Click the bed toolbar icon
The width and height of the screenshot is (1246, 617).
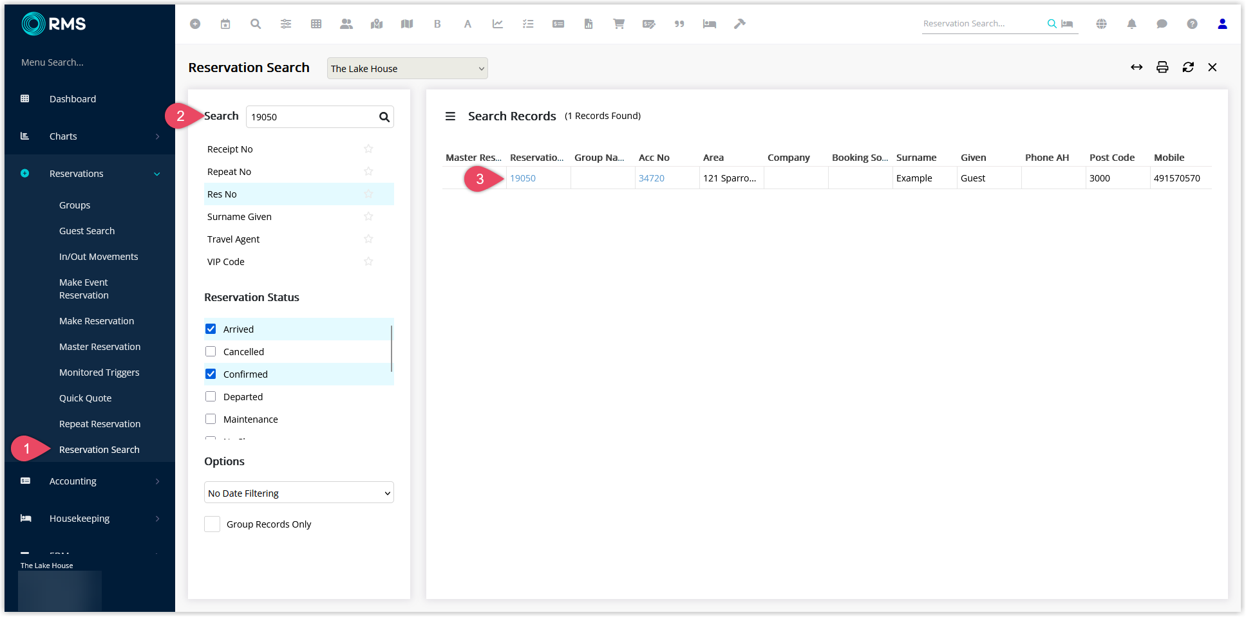710,24
